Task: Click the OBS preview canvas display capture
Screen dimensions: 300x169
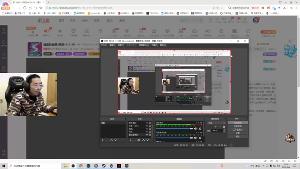Action: (174, 82)
